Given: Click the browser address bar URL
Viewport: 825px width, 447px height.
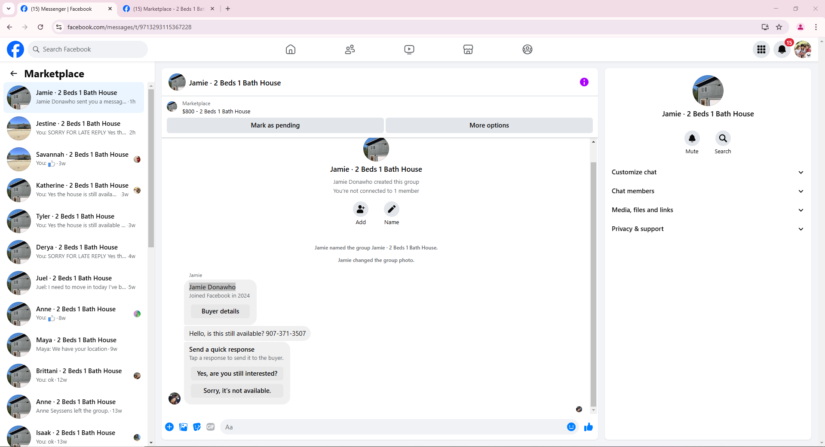Looking at the screenshot, I should tap(129, 27).
